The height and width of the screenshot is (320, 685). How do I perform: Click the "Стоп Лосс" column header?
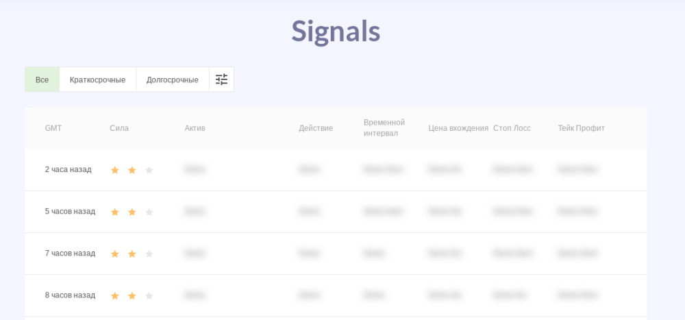512,128
